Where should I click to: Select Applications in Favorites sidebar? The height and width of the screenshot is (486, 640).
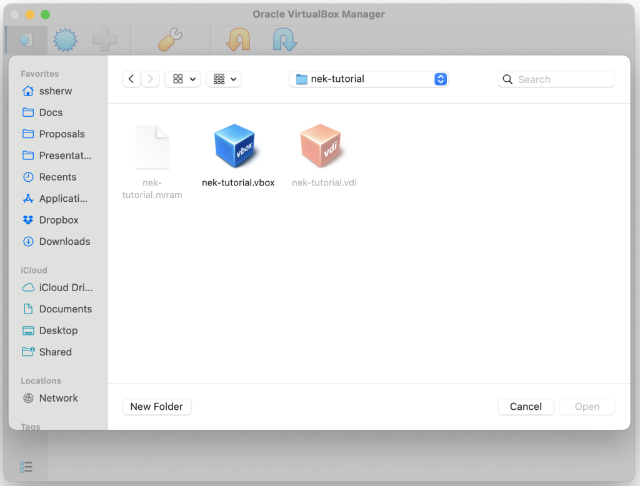(63, 199)
